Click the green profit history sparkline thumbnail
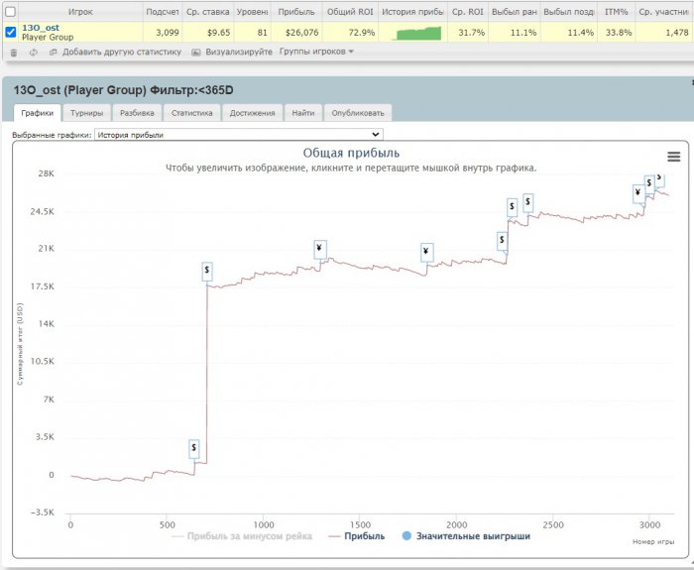694x570 pixels. coord(417,33)
